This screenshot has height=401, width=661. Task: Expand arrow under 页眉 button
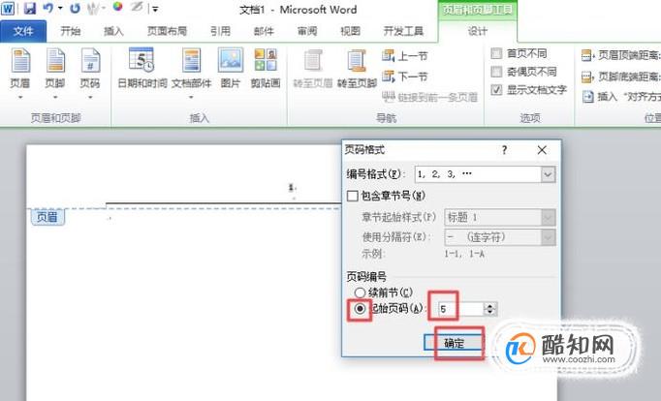[x=20, y=97]
